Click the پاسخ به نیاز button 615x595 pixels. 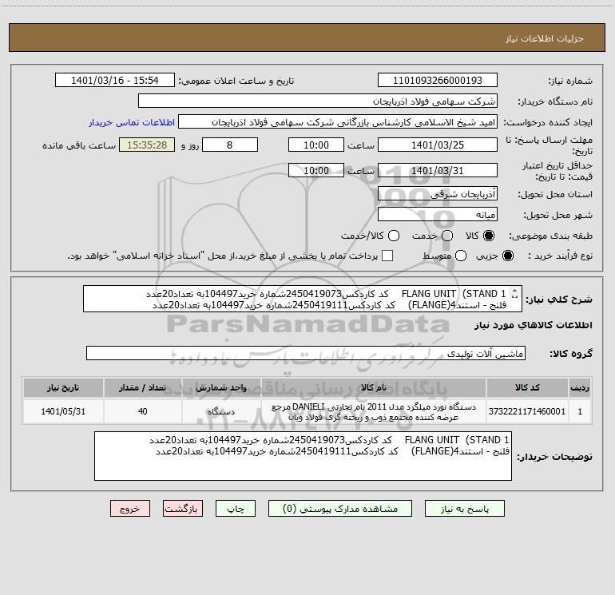[x=465, y=508]
